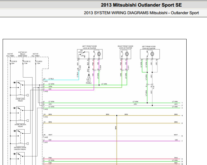Viewport: 207px width, 165px height.
Task: Click 'HOT AT ALL TIMES' above FUSE 6
Action: pos(10,55)
